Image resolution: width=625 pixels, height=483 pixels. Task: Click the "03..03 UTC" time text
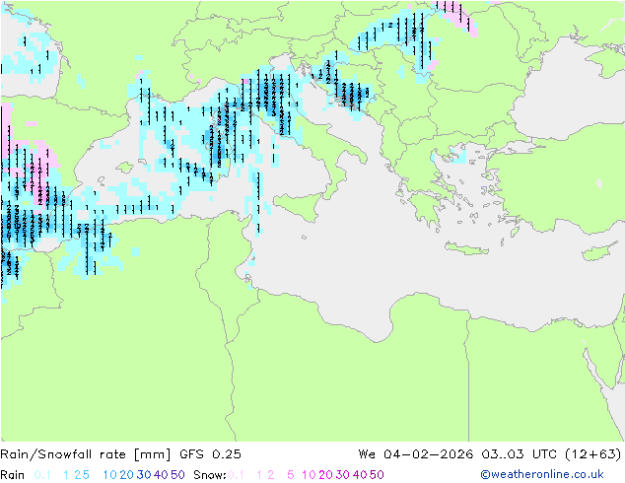click(520, 454)
